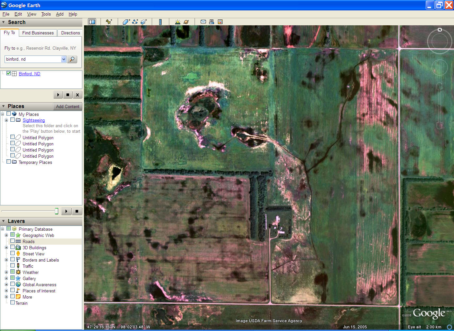Click the Add Content button
The width and height of the screenshot is (454, 331).
[67, 106]
